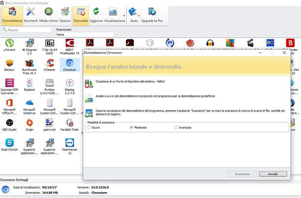Close the Disinstallazione Chromium dialog
Screen dimensions: 301x198
click(x=284, y=53)
